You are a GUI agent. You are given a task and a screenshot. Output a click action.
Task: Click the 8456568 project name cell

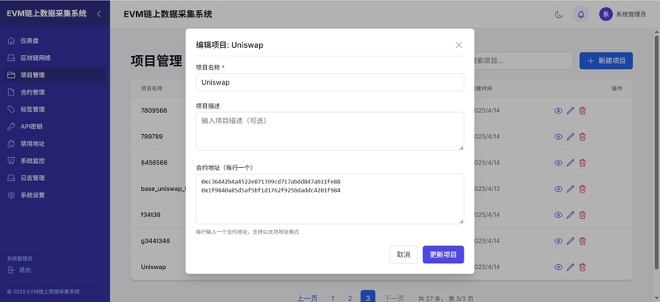[x=154, y=163]
